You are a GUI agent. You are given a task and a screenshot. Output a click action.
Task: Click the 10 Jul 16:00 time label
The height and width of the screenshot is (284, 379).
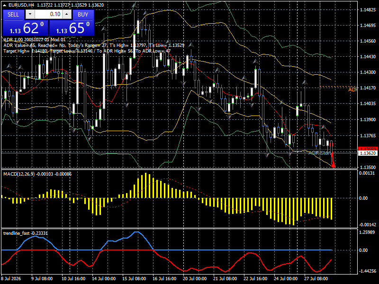pos(73,278)
